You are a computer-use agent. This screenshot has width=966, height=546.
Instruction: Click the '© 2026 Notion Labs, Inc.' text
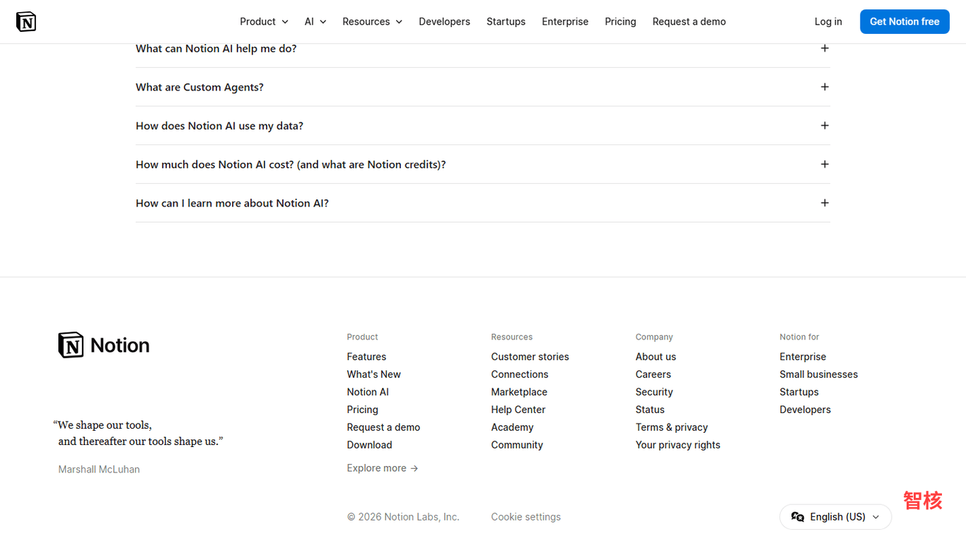tap(403, 517)
